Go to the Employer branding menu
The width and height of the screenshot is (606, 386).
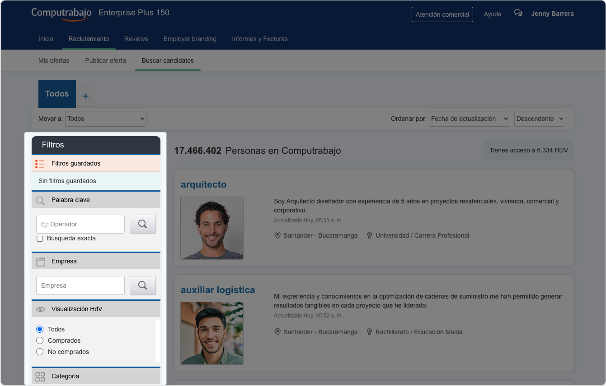point(190,39)
